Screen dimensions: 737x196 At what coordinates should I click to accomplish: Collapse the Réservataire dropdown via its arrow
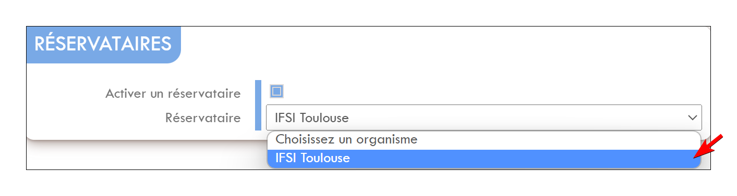[x=692, y=118]
